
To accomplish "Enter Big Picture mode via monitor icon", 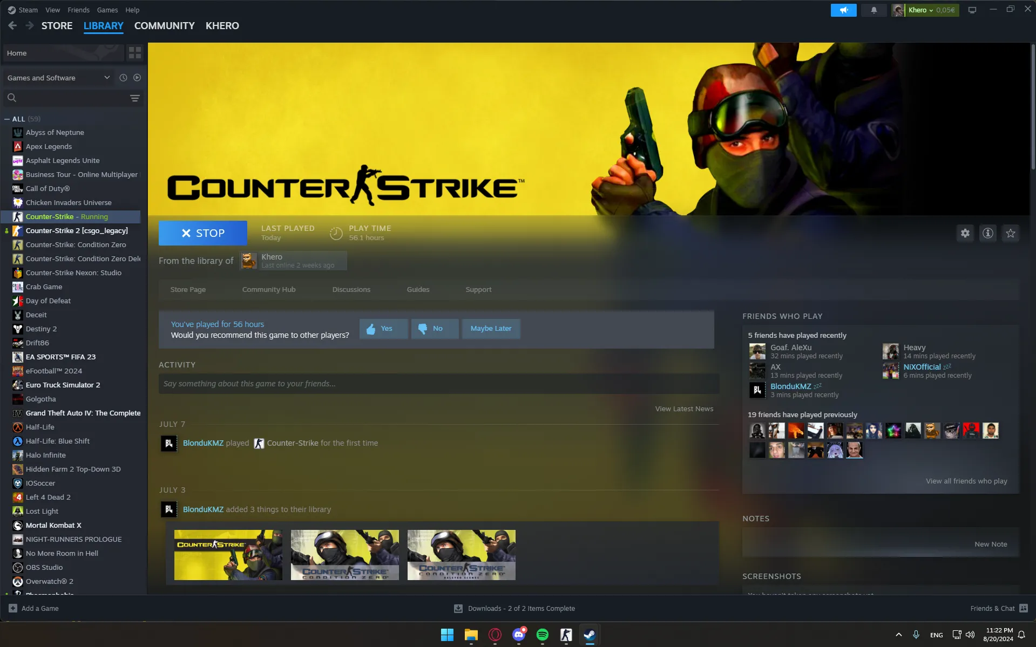I will [x=972, y=10].
